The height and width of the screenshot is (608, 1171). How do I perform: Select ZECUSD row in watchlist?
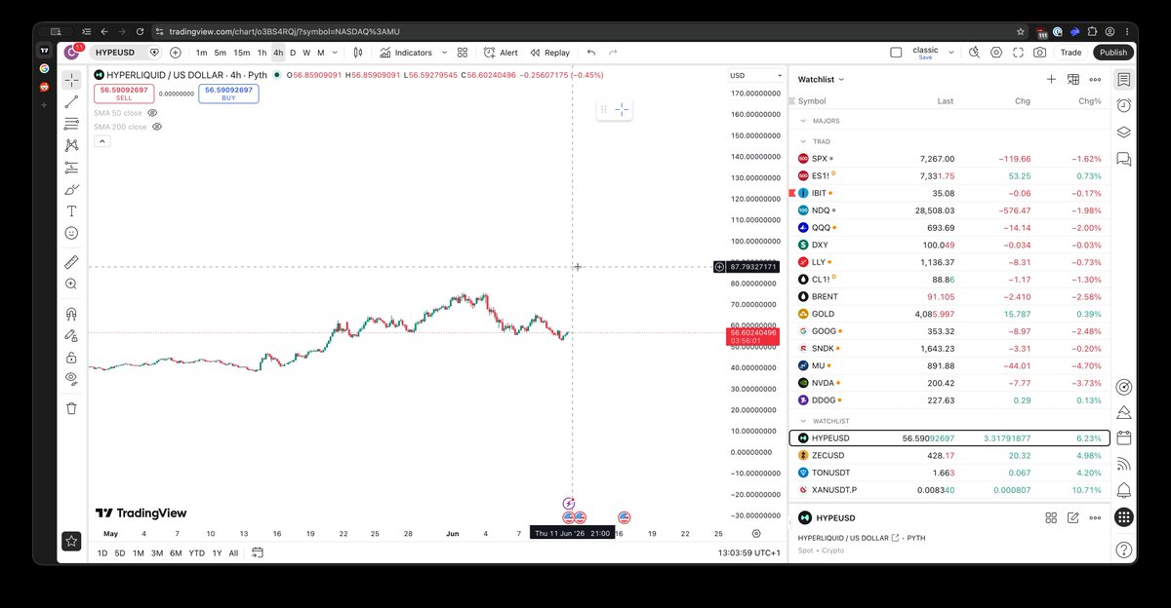[x=949, y=455]
